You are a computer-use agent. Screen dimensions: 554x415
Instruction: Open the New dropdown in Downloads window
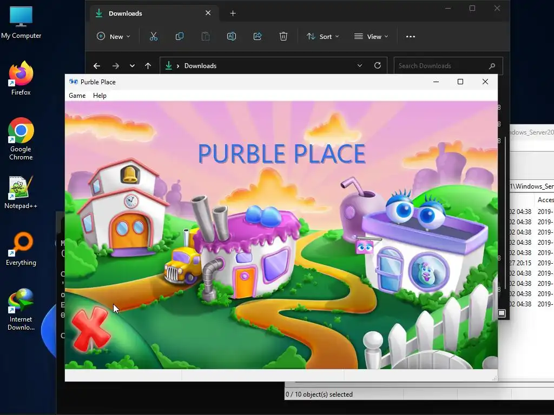114,36
